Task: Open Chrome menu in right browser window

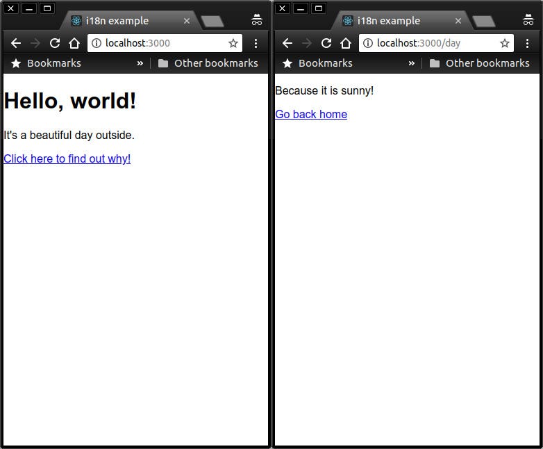Action: pos(527,43)
